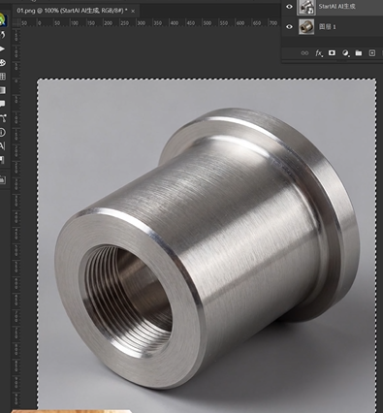Create a new layer group
Screen dimensions: 383x413
tap(359, 53)
